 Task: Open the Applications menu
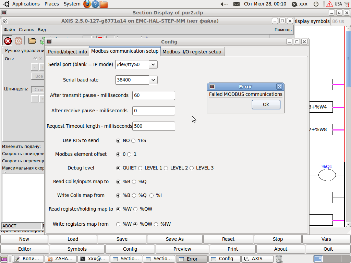(26, 4)
